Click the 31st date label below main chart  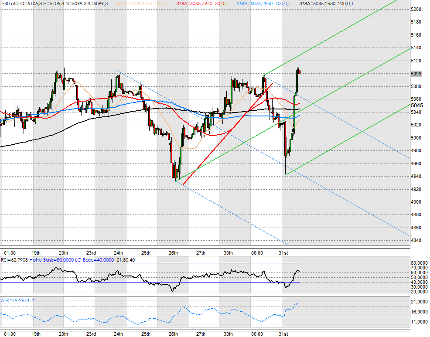pos(283,253)
